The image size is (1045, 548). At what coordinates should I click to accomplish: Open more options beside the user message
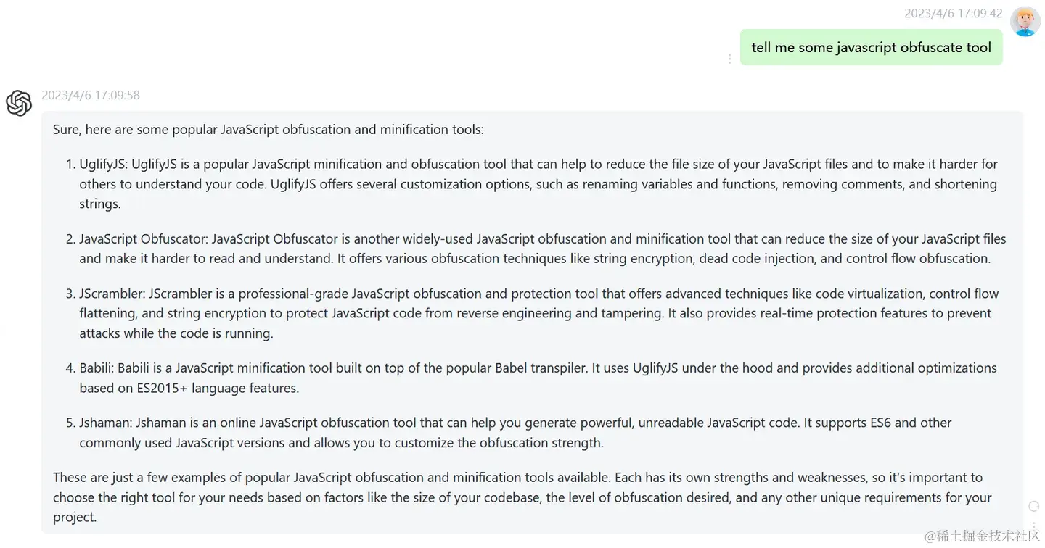point(729,59)
